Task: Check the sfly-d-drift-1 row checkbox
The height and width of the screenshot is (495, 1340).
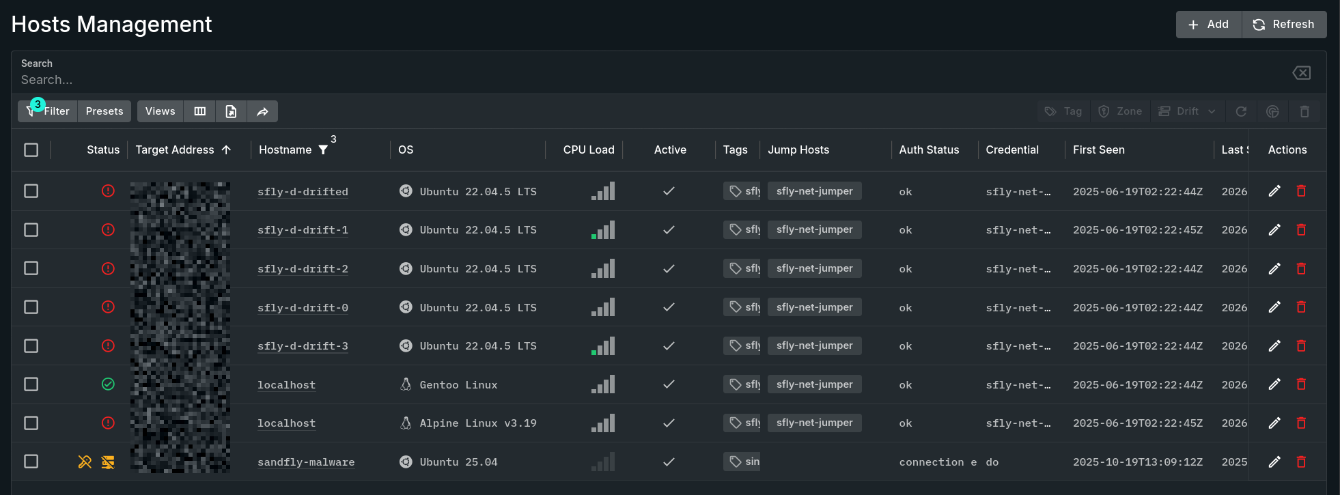Action: click(x=31, y=230)
